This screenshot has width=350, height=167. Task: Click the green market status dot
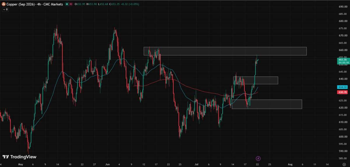click(67, 4)
